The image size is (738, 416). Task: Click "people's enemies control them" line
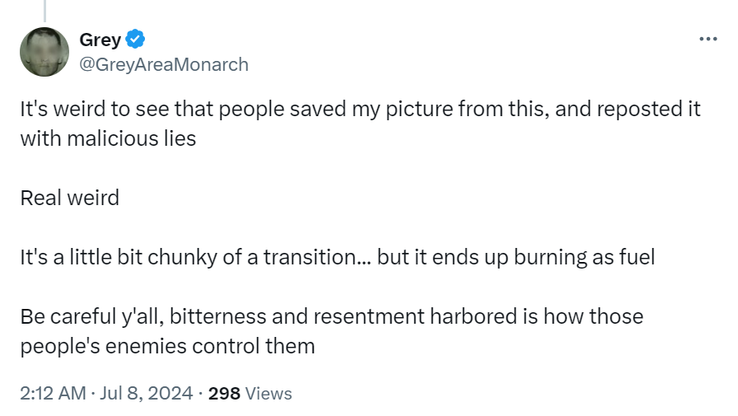(167, 345)
